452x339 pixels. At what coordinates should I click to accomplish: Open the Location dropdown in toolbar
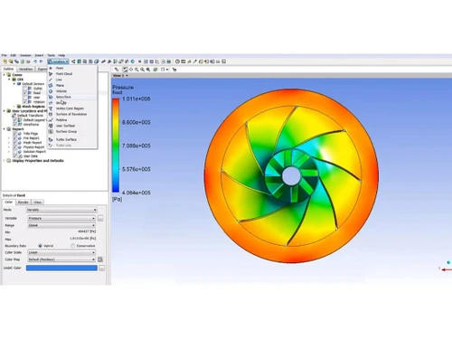click(x=58, y=61)
